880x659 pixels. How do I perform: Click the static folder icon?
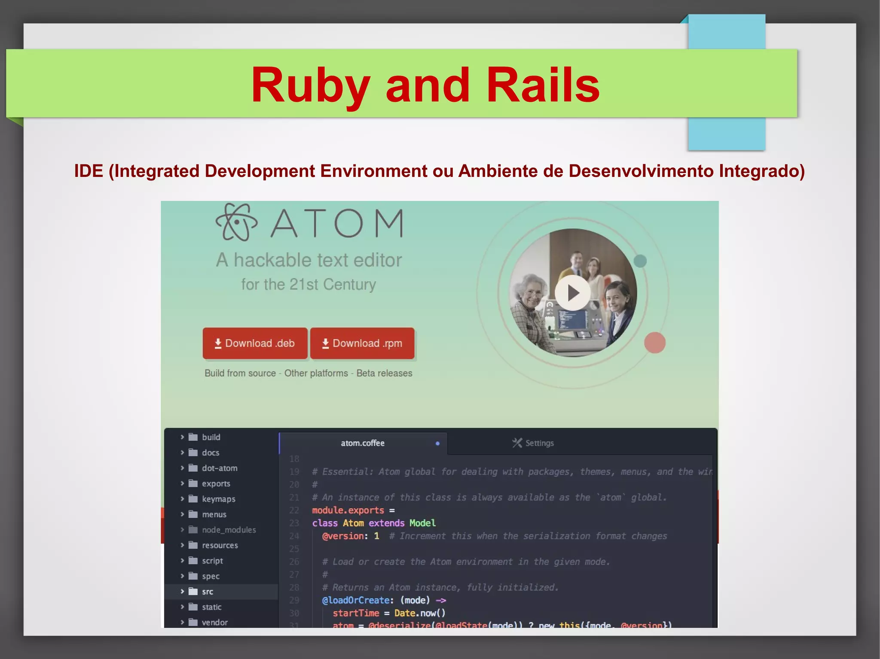(x=193, y=607)
